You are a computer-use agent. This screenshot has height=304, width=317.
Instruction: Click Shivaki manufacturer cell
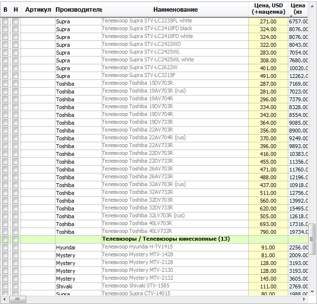pos(79,286)
